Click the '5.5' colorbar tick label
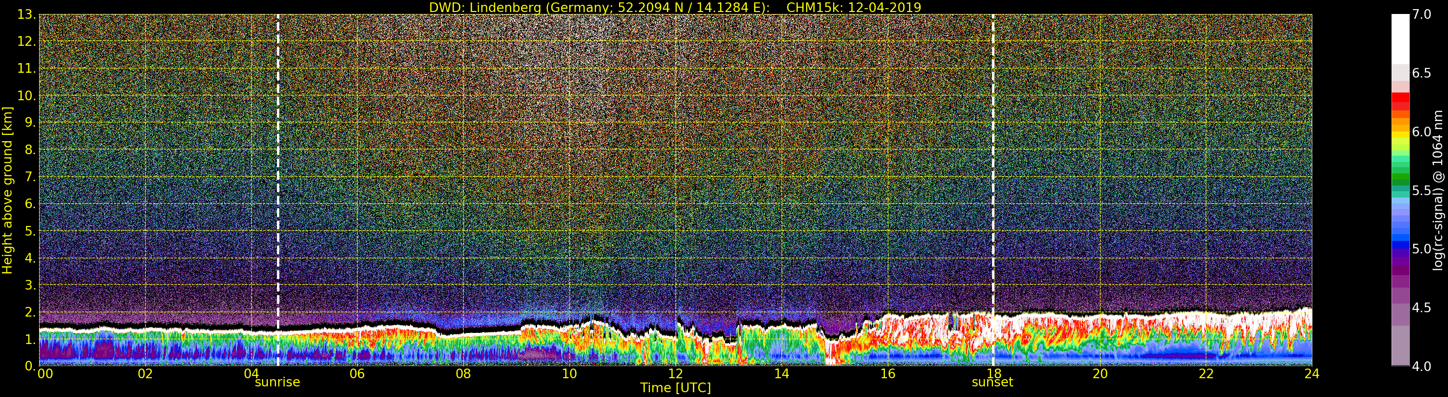The width and height of the screenshot is (1448, 397). (1421, 190)
